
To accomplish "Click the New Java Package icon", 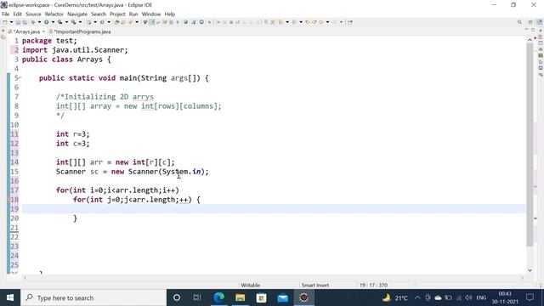I will pyautogui.click(x=88, y=22).
